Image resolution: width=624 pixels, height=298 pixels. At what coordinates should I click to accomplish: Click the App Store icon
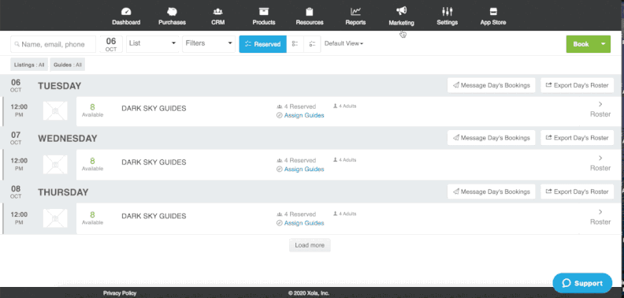tap(493, 11)
